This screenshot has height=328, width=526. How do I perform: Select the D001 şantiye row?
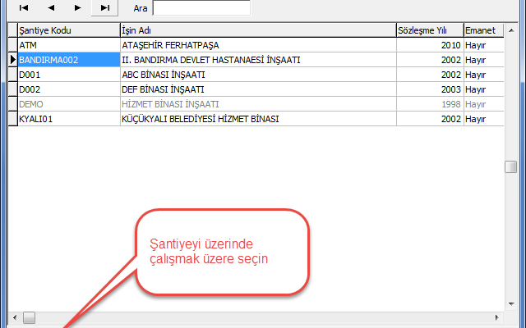pos(67,75)
